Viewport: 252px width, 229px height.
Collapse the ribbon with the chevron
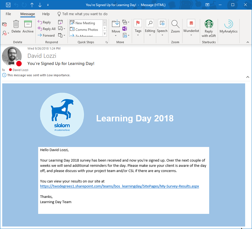click(x=247, y=42)
